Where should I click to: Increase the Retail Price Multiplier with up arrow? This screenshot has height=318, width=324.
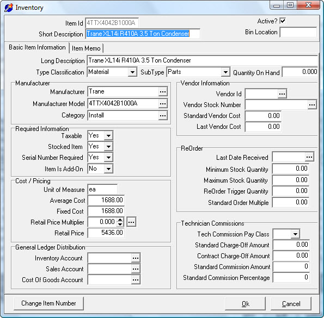(x=120, y=220)
